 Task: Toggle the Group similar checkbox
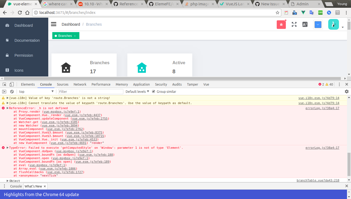[153, 91]
